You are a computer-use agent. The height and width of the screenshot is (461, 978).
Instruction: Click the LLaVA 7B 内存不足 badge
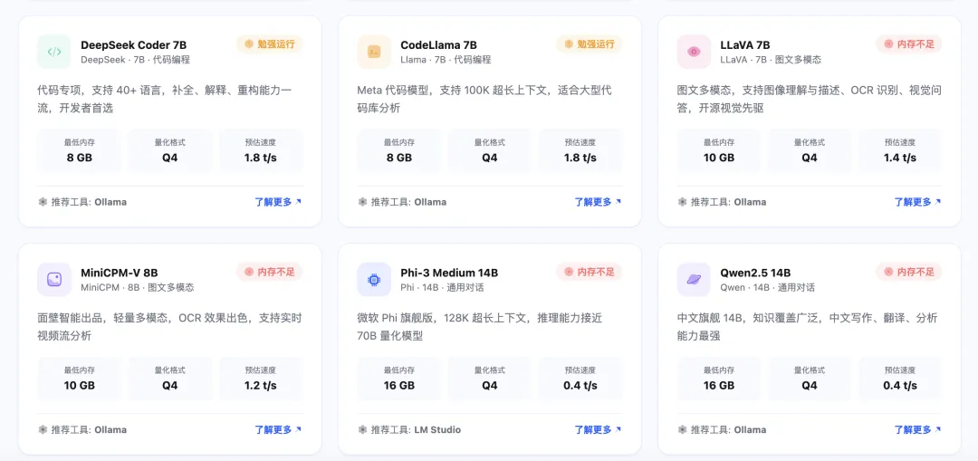908,43
